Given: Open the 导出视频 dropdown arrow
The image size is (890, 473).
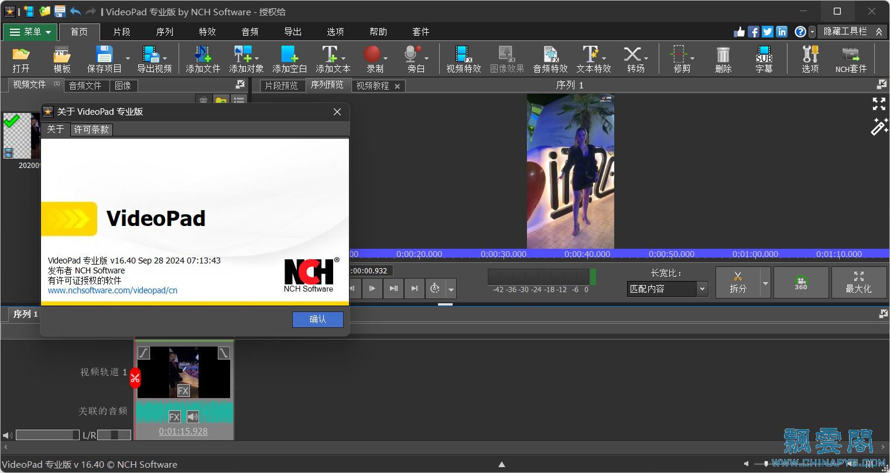Looking at the screenshot, I should 165,58.
